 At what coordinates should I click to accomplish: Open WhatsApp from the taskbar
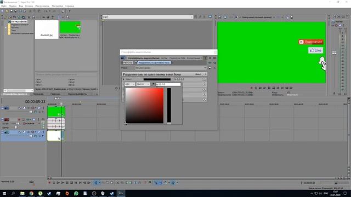[x=76, y=193]
